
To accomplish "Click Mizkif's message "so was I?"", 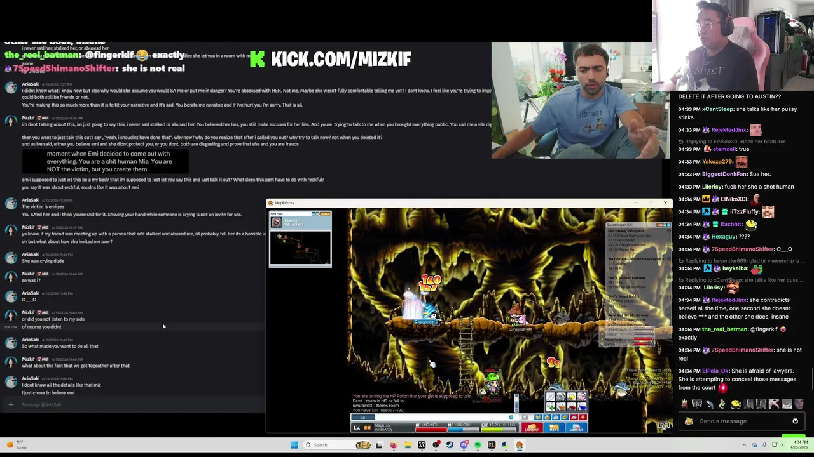I will 31,281.
